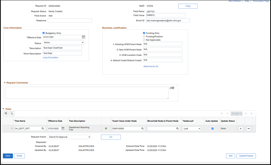
Task: Open the Node/Leaf dropdown showing Leaf
Action: [192, 129]
